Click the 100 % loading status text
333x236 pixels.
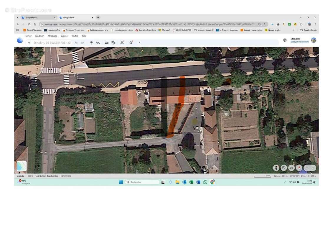tap(30, 176)
